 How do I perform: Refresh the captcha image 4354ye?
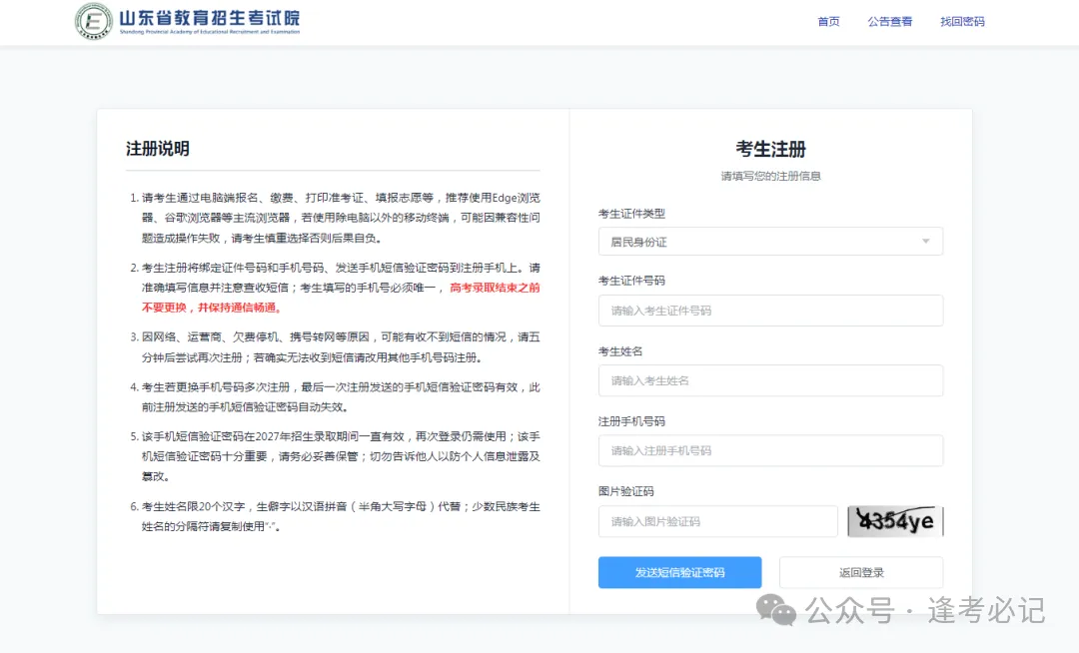[x=894, y=521]
